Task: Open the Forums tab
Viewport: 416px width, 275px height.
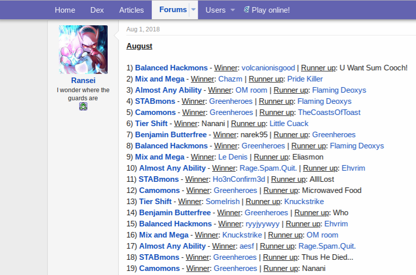Action: pyautogui.click(x=173, y=10)
